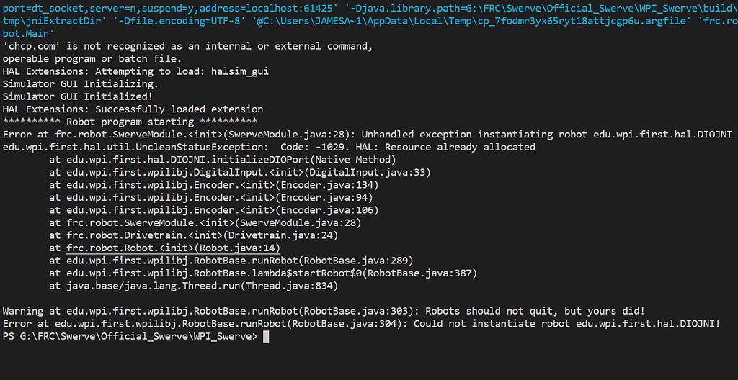Click the terminal prompt cursor after WPI_Swerve>
Screen dimensions: 738x380
[x=266, y=337]
